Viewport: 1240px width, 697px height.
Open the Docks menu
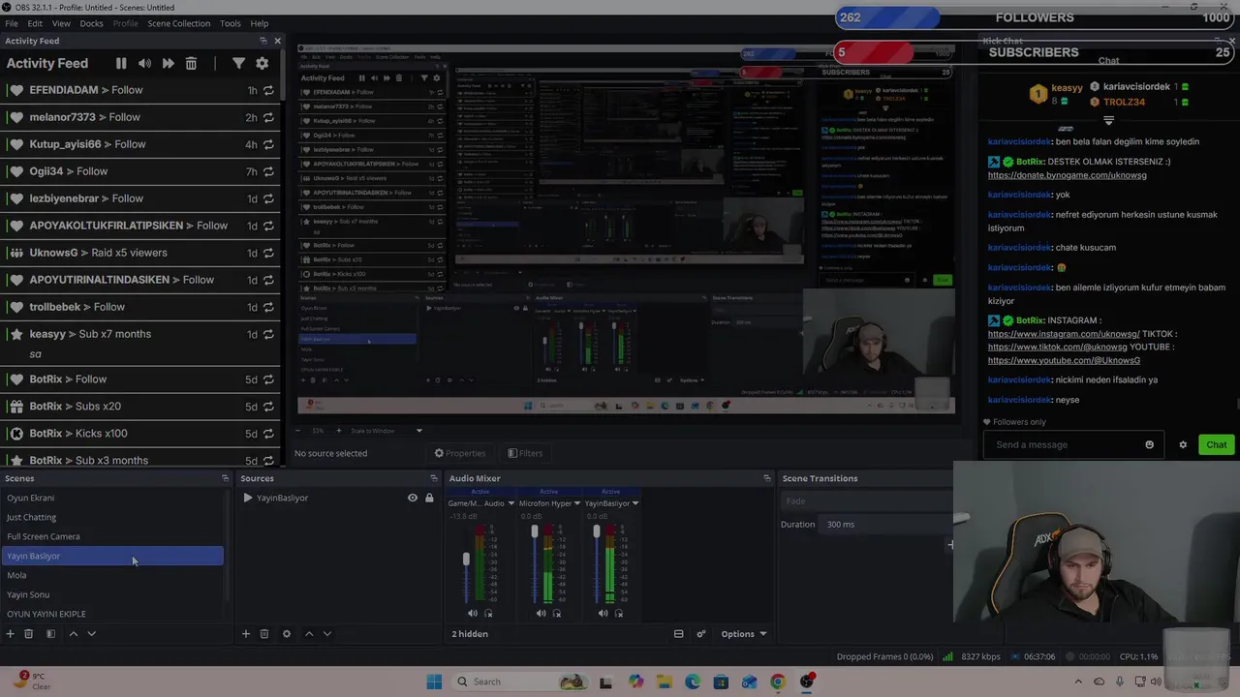tap(91, 23)
